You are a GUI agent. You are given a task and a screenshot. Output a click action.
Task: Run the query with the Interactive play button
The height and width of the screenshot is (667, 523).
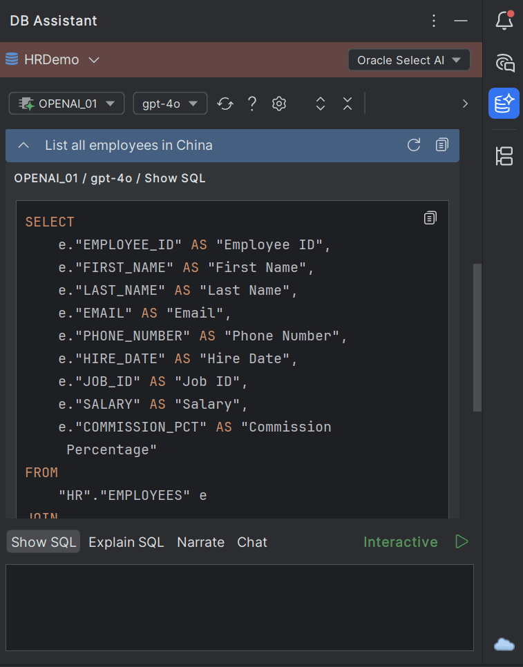tap(462, 542)
